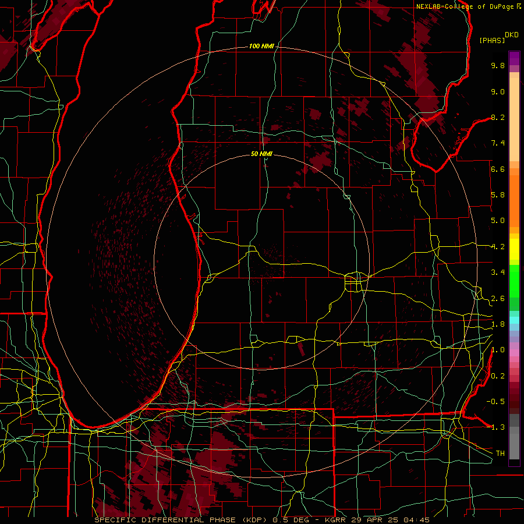Click the bright green band of the color bar
The image size is (524, 524).
tap(514, 281)
